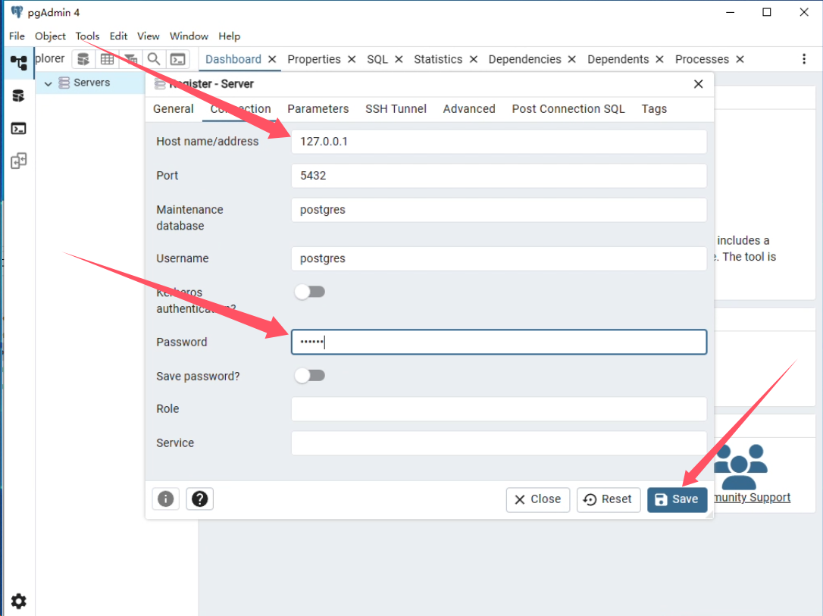823x616 pixels.
Task: Close the Statistics tab
Action: coord(474,59)
